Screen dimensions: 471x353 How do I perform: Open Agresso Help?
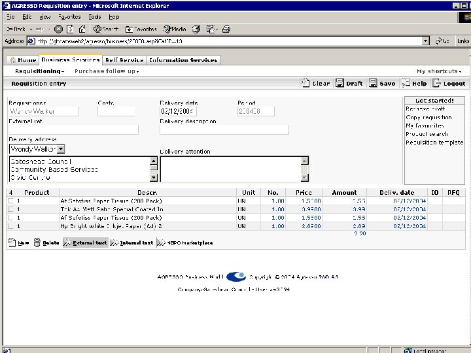click(415, 83)
